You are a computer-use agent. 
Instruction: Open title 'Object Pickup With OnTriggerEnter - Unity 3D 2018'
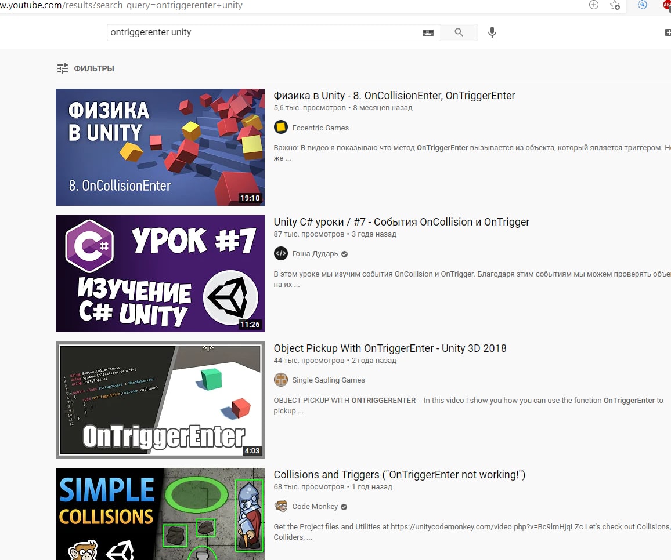coord(390,348)
